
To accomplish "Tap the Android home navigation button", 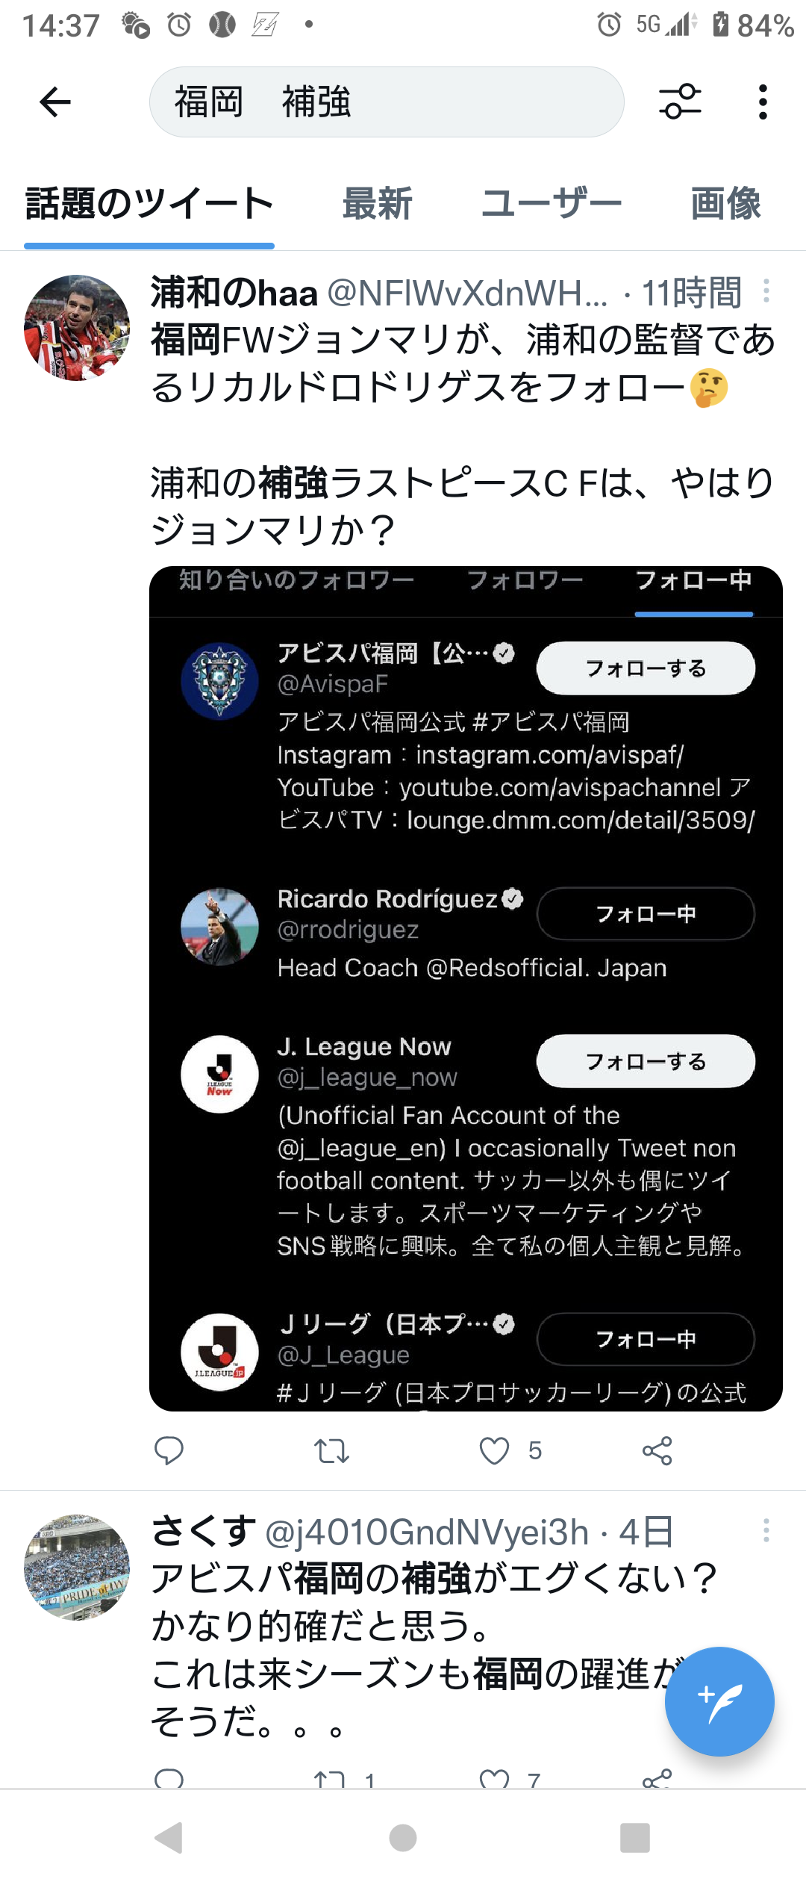I will click(x=403, y=1837).
